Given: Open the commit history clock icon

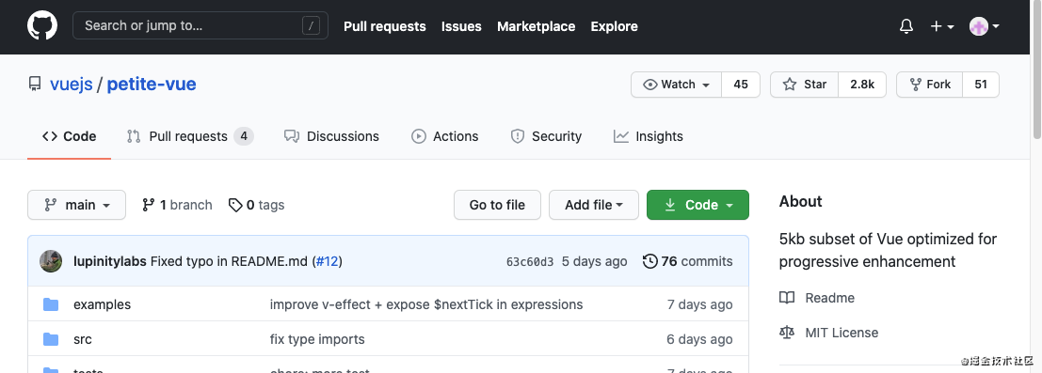Looking at the screenshot, I should coord(649,261).
